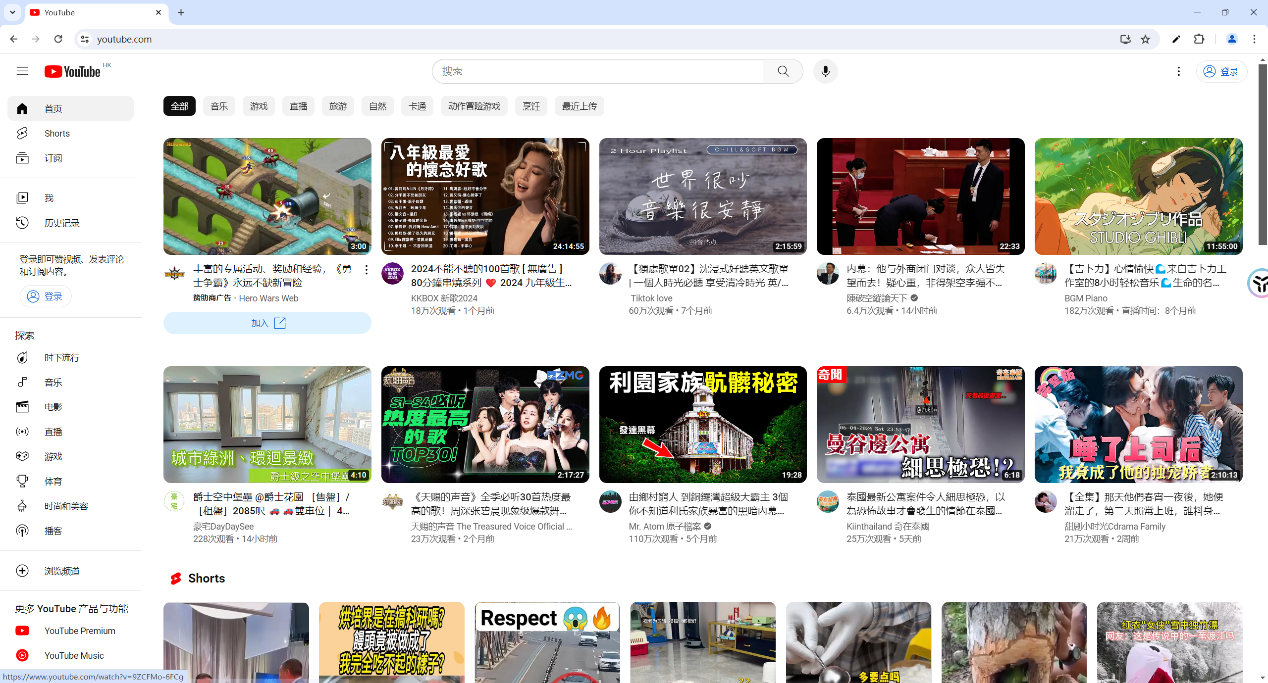1268x683 pixels.
Task: Click the voice search microphone icon
Action: coord(825,71)
